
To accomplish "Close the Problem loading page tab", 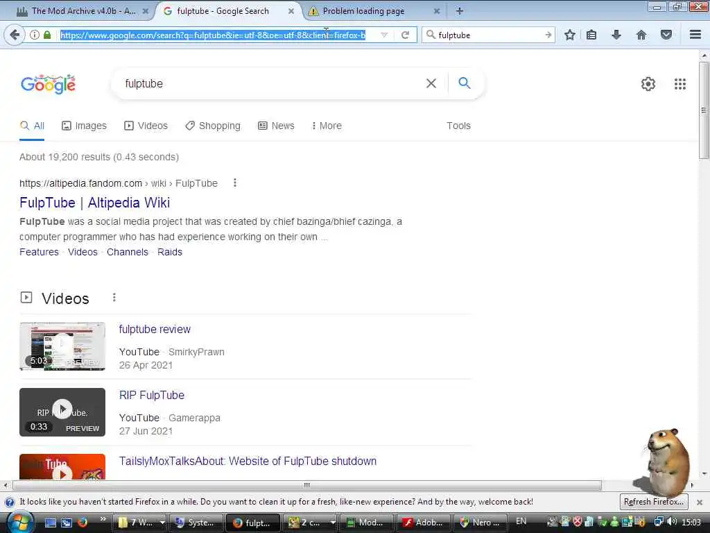I will coord(437,11).
